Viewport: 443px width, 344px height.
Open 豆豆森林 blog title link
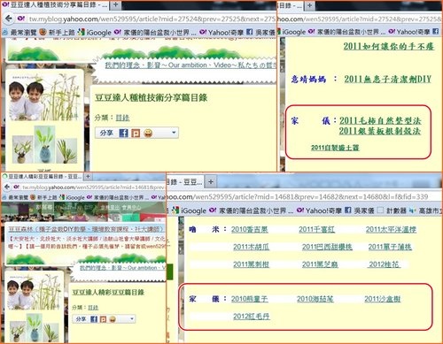[85, 229]
